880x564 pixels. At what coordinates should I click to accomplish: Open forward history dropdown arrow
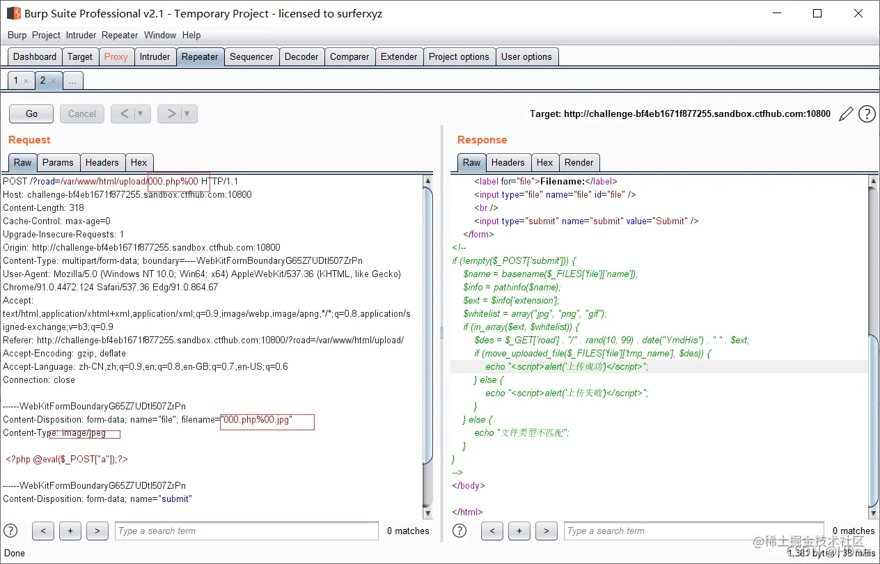[189, 113]
